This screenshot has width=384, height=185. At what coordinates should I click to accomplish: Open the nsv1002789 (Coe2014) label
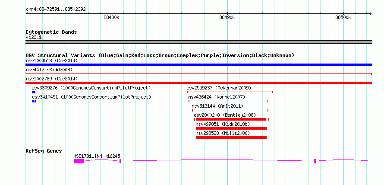click(52, 79)
